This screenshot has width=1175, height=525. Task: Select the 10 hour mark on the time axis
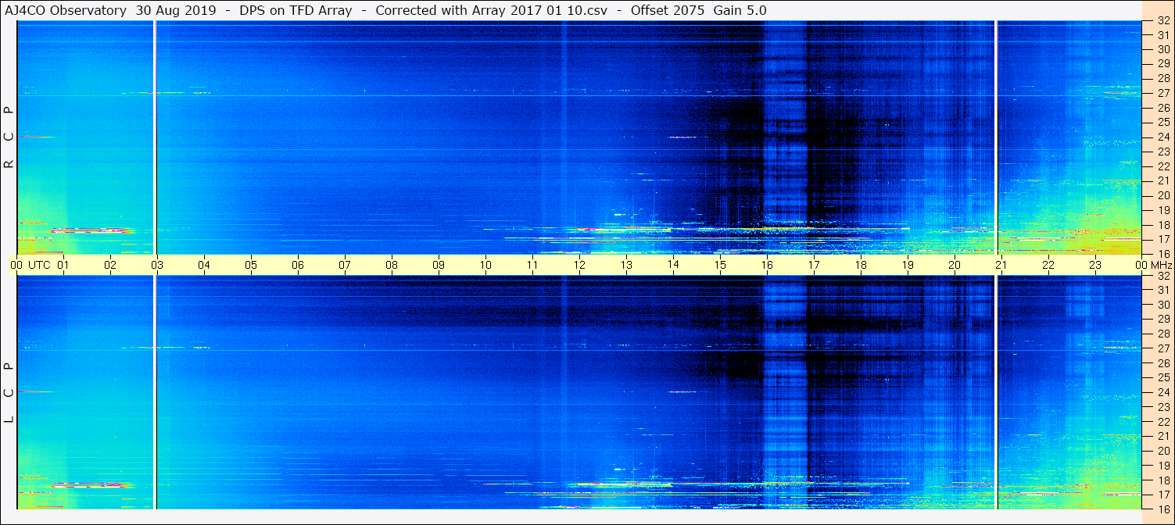(485, 265)
